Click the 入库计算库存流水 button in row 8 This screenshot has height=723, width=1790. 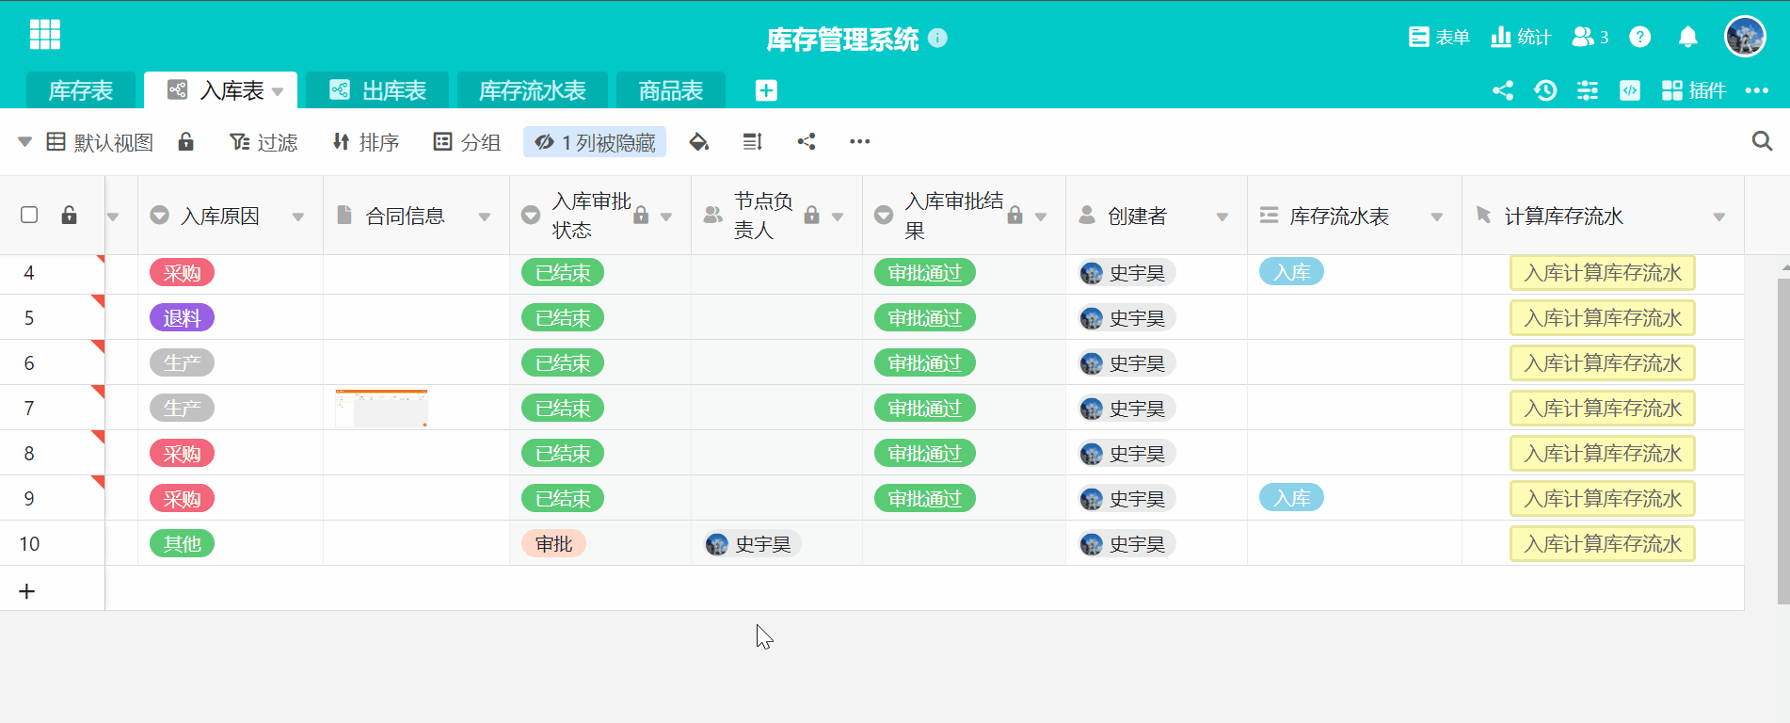coord(1603,454)
